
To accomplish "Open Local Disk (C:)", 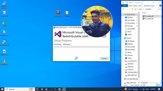I will click(x=132, y=61).
